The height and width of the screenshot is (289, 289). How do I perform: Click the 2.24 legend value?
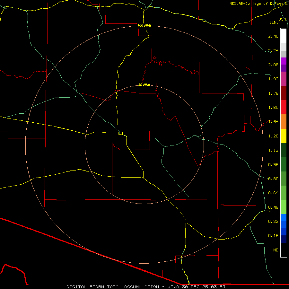(273, 50)
